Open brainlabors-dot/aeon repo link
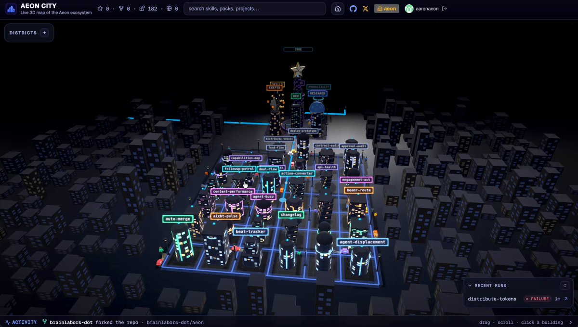Viewport: 578px width, 327px height. coord(175,322)
